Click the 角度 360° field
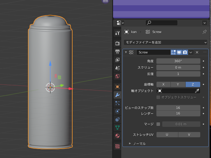Image resolution: width=211 pixels, height=158 pixels. tap(178, 61)
